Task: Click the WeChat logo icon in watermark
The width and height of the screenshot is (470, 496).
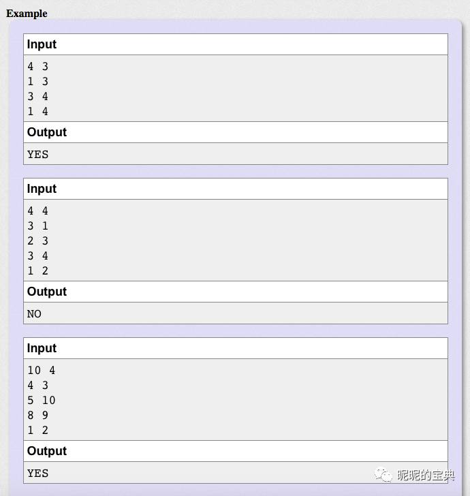Action: tap(383, 475)
